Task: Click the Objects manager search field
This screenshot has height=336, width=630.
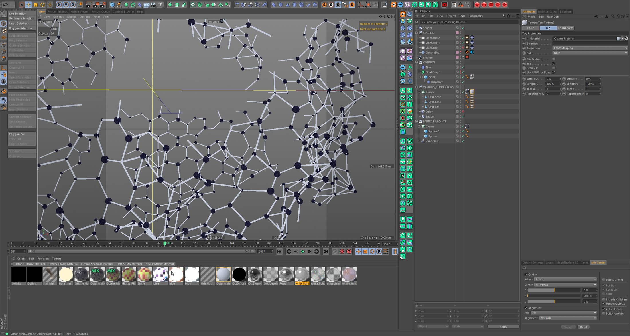Action: pos(469,22)
